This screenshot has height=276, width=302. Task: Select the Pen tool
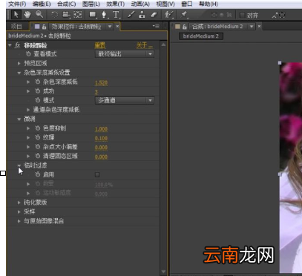tap(104, 15)
